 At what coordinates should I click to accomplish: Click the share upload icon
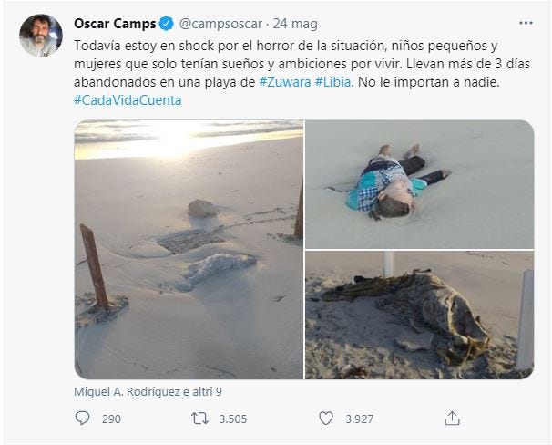452,419
